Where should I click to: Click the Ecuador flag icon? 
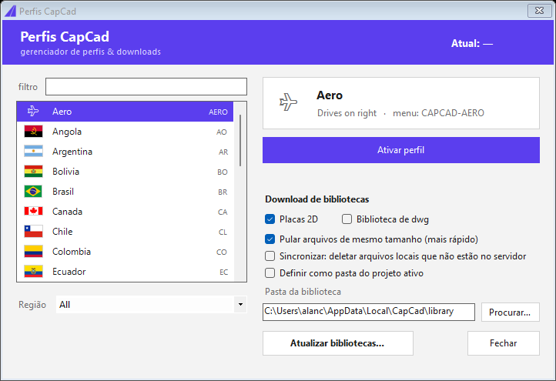tap(33, 272)
